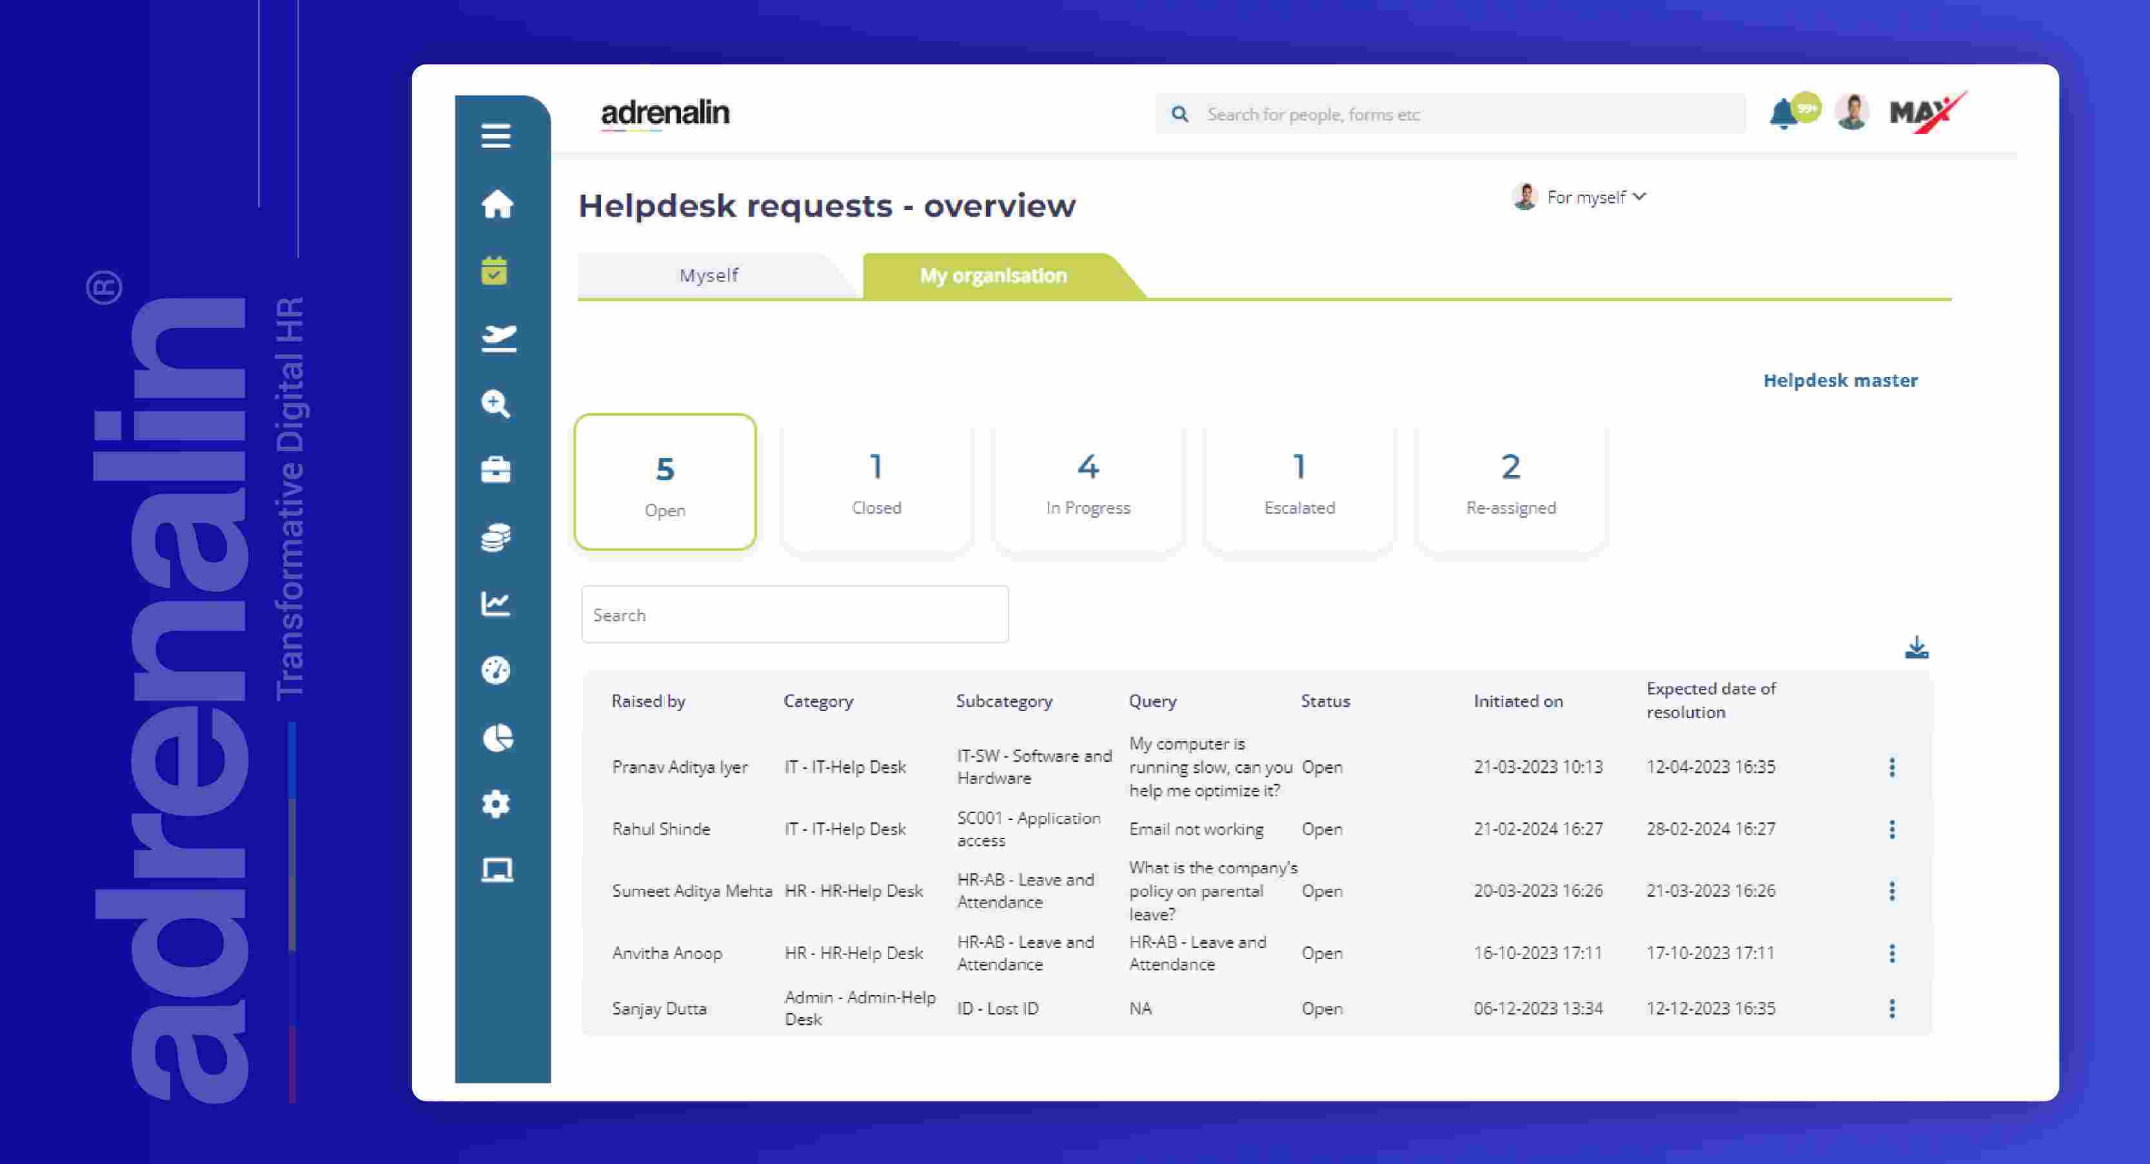Viewport: 2150px width, 1164px height.
Task: Click the Category column header
Action: 818,701
